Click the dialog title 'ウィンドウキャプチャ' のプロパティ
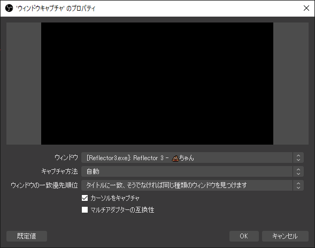 click(56, 9)
